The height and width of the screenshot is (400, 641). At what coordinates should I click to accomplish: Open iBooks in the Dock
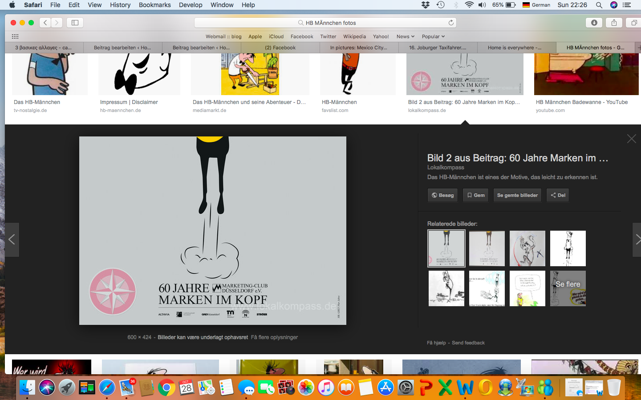[x=346, y=388]
